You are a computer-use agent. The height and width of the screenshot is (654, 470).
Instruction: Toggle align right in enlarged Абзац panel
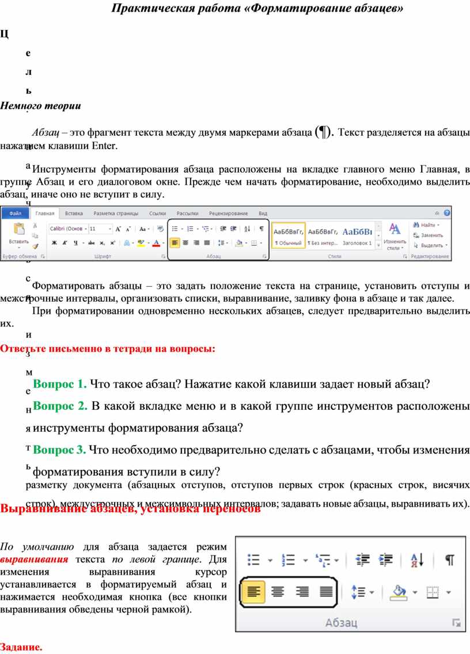coord(302,592)
